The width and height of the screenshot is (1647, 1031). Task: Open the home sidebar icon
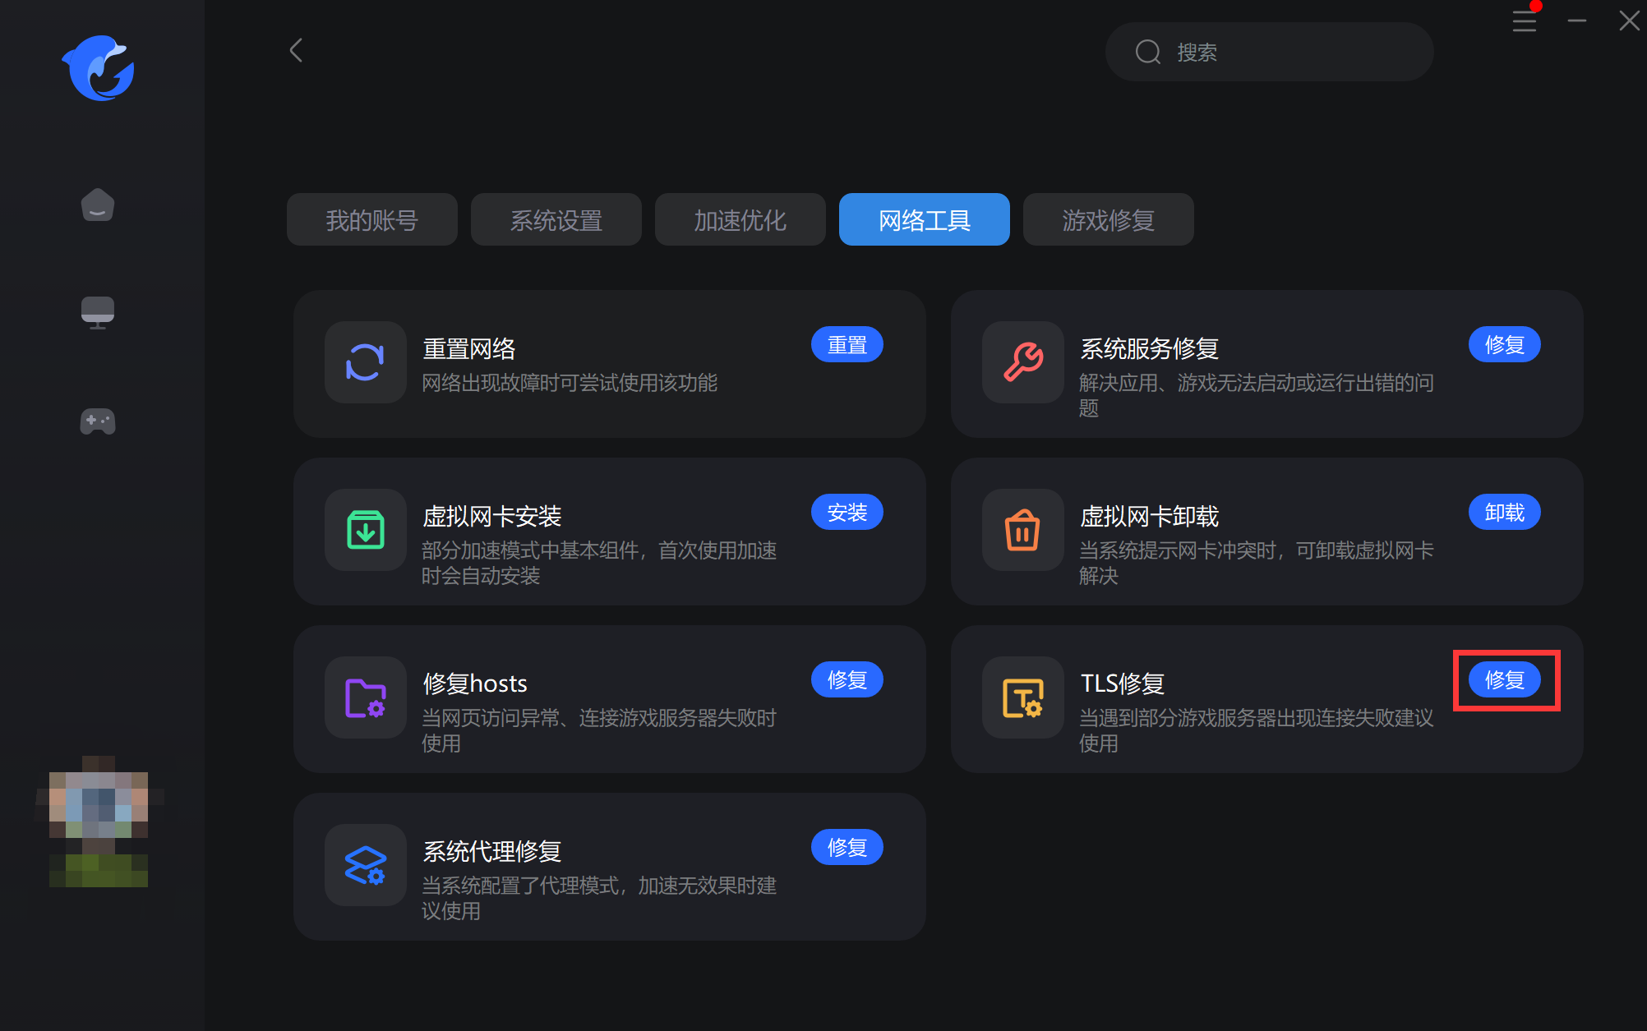coord(98,205)
